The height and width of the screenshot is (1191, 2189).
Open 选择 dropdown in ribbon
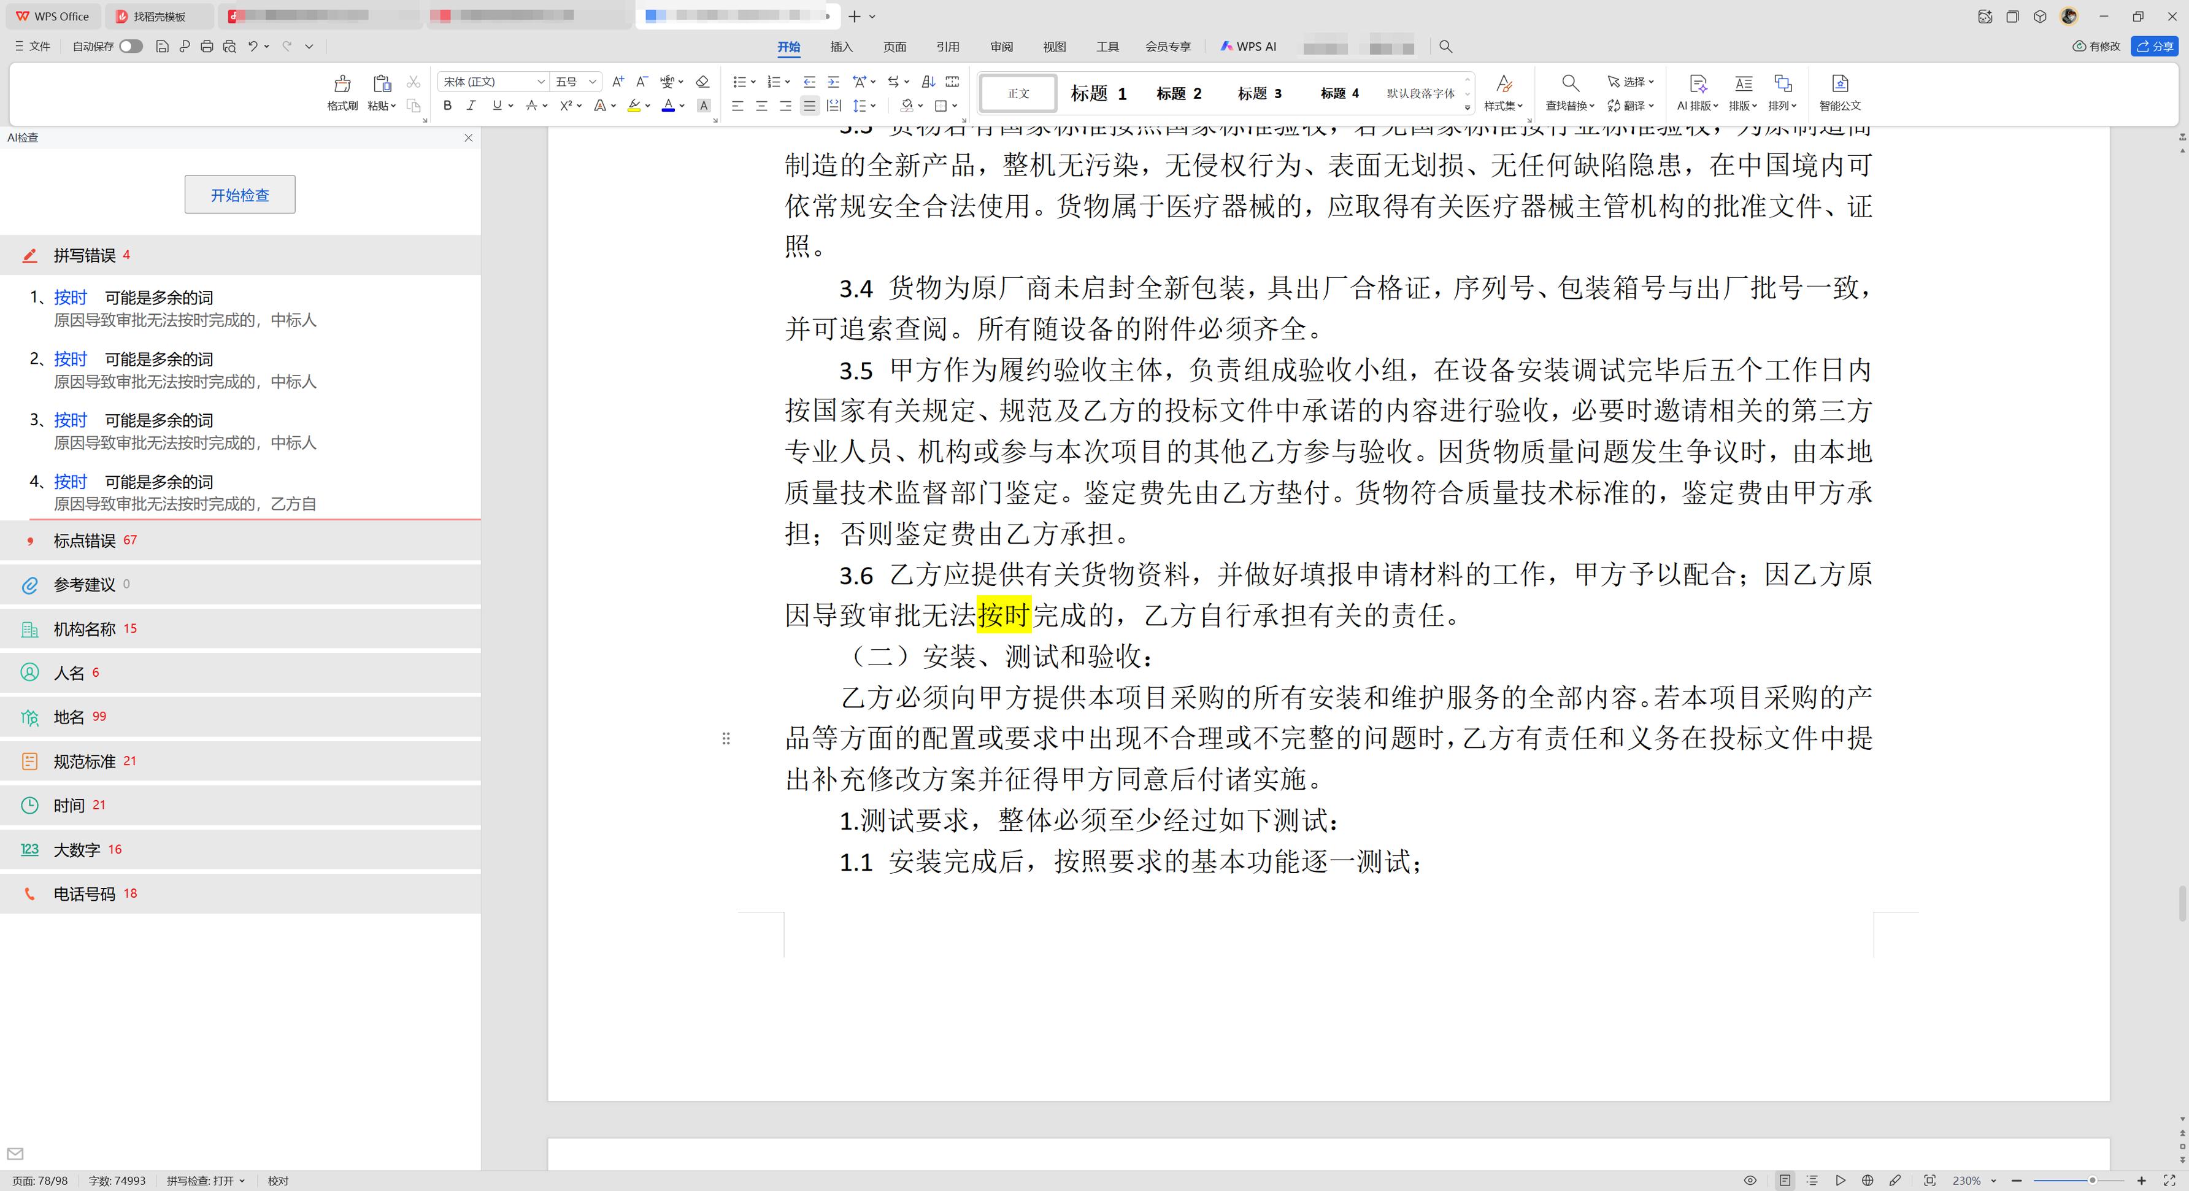tap(1631, 82)
